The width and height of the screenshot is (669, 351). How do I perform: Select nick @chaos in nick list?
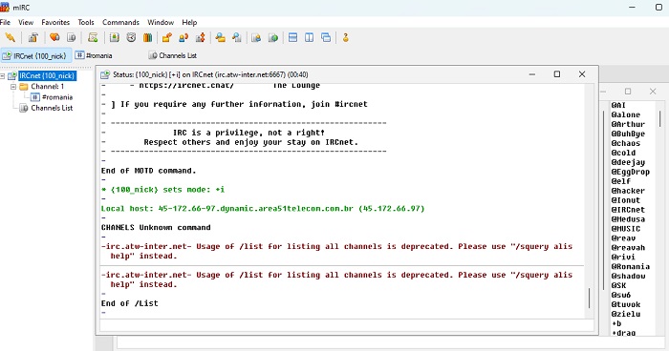point(625,143)
